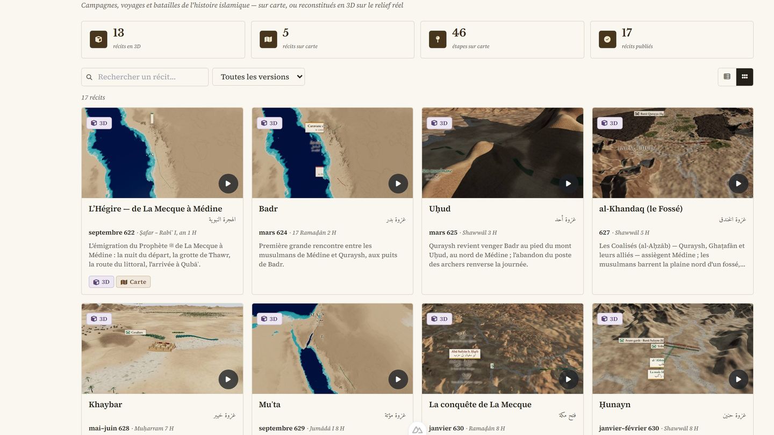Click the pin icon for étapes sur carte

point(438,39)
